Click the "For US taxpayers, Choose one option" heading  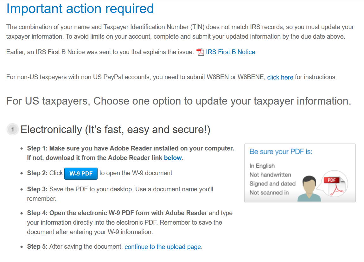(179, 101)
